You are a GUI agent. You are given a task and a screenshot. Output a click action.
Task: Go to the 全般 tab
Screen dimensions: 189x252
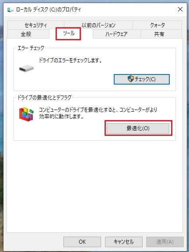tap(26, 34)
